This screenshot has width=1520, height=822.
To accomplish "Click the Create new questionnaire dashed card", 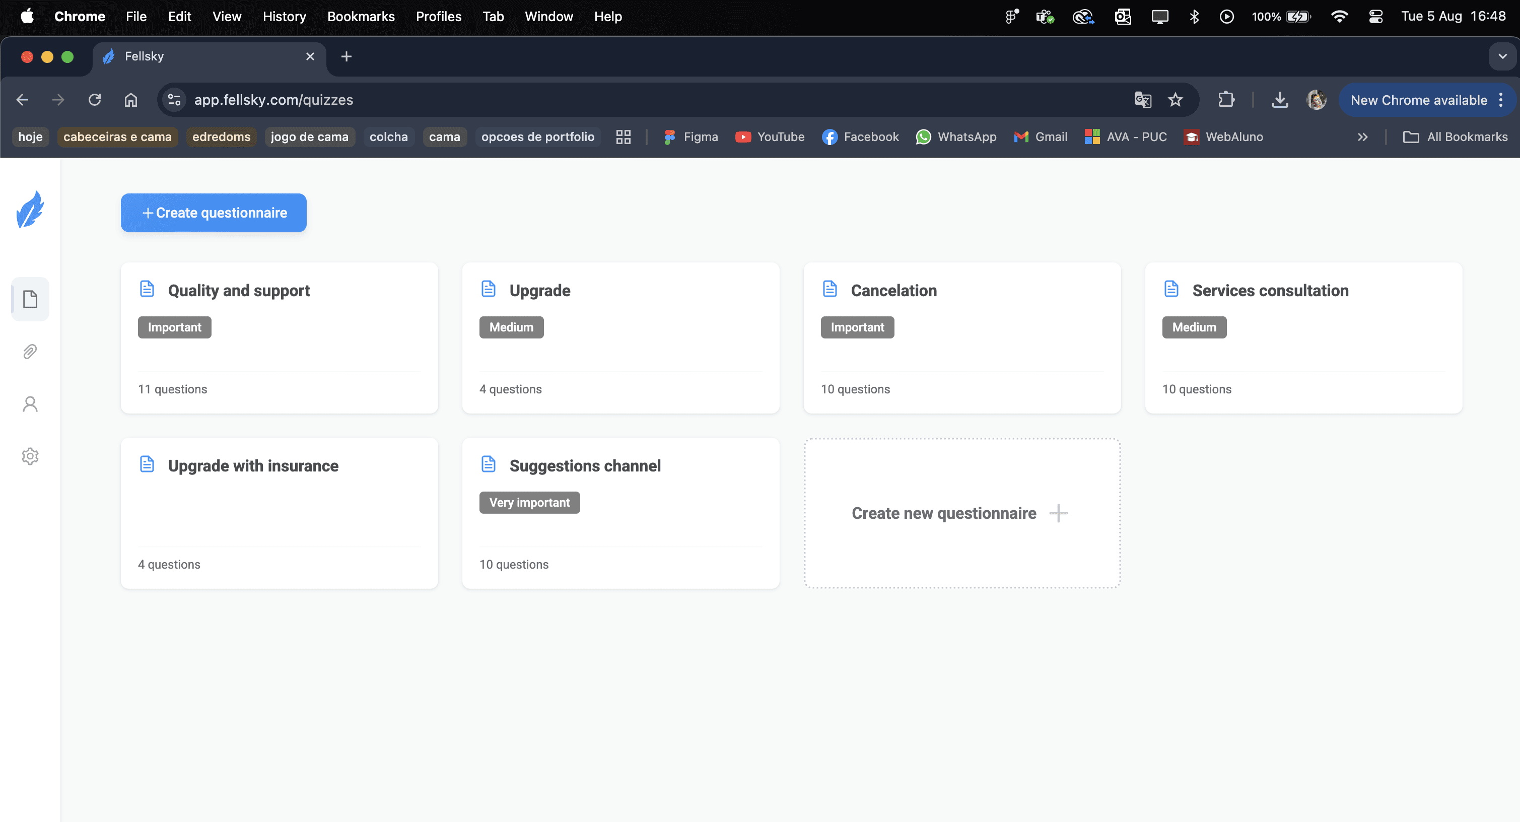I will [x=962, y=513].
